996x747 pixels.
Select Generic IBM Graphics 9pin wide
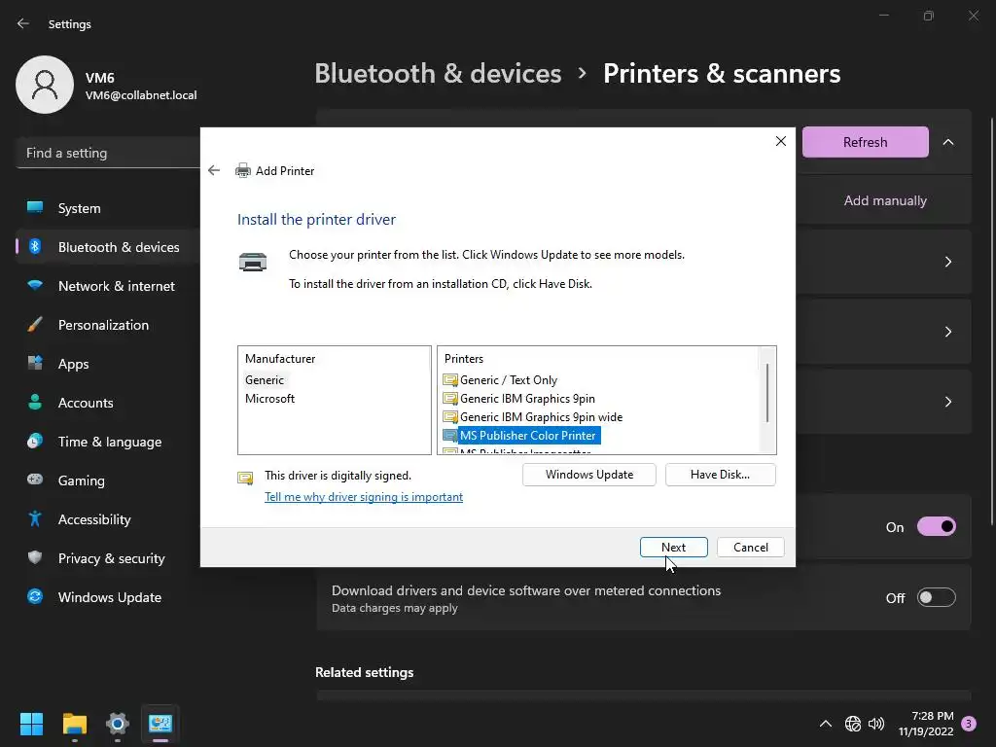pyautogui.click(x=541, y=416)
